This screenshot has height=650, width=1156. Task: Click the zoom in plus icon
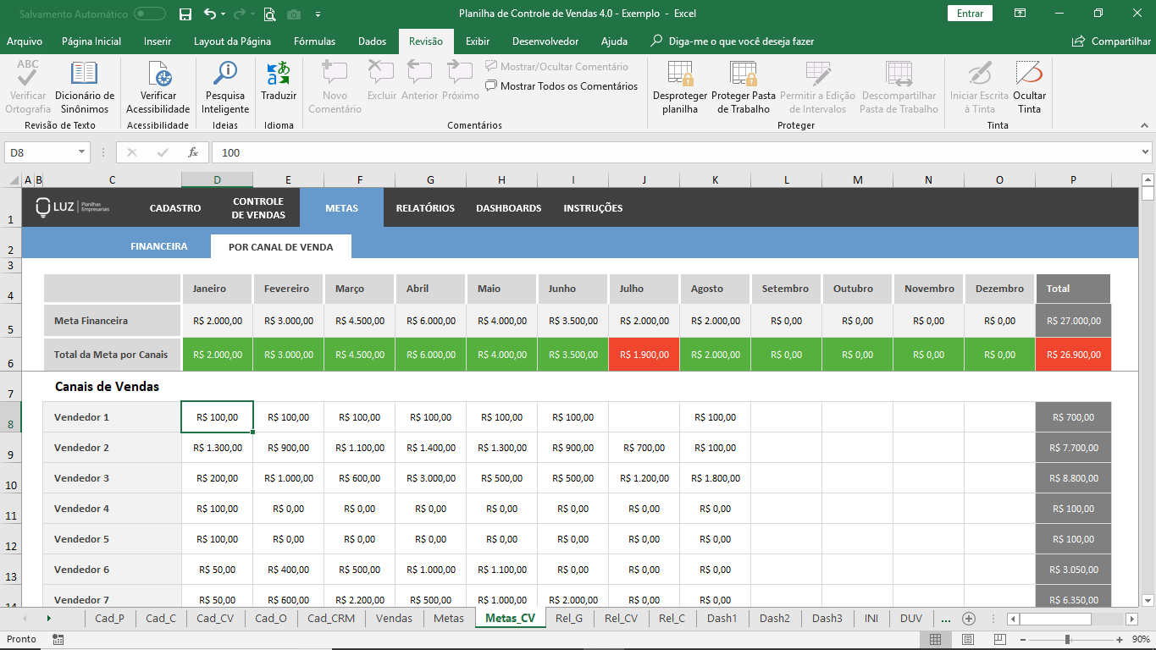[x=1120, y=640]
